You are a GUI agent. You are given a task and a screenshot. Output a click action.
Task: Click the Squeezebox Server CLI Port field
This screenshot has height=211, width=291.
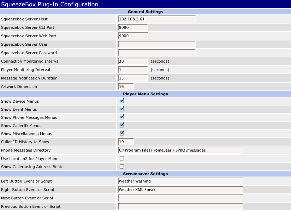133,27
